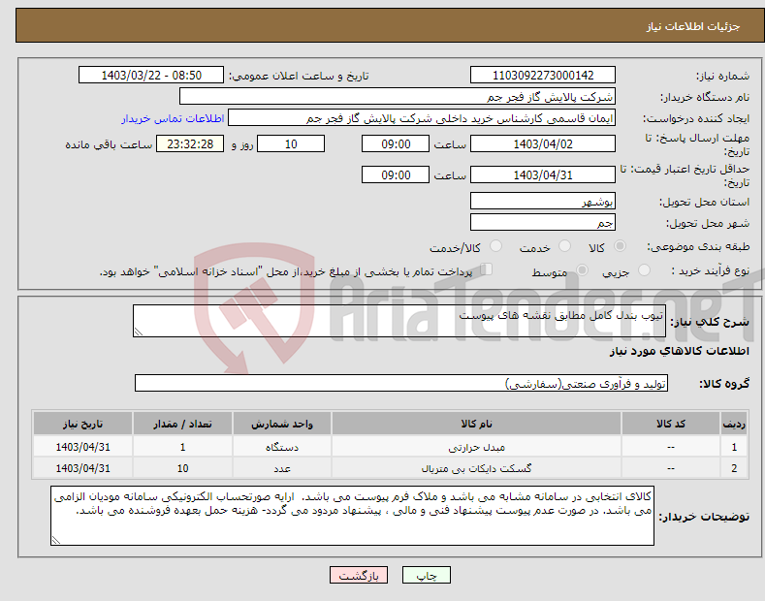Click the چاپ (print) button
Screen dimensions: 765x601
pyautogui.click(x=426, y=575)
